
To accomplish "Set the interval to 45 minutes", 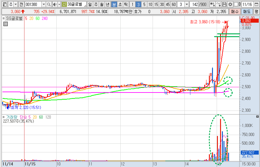I will (x=168, y=4).
